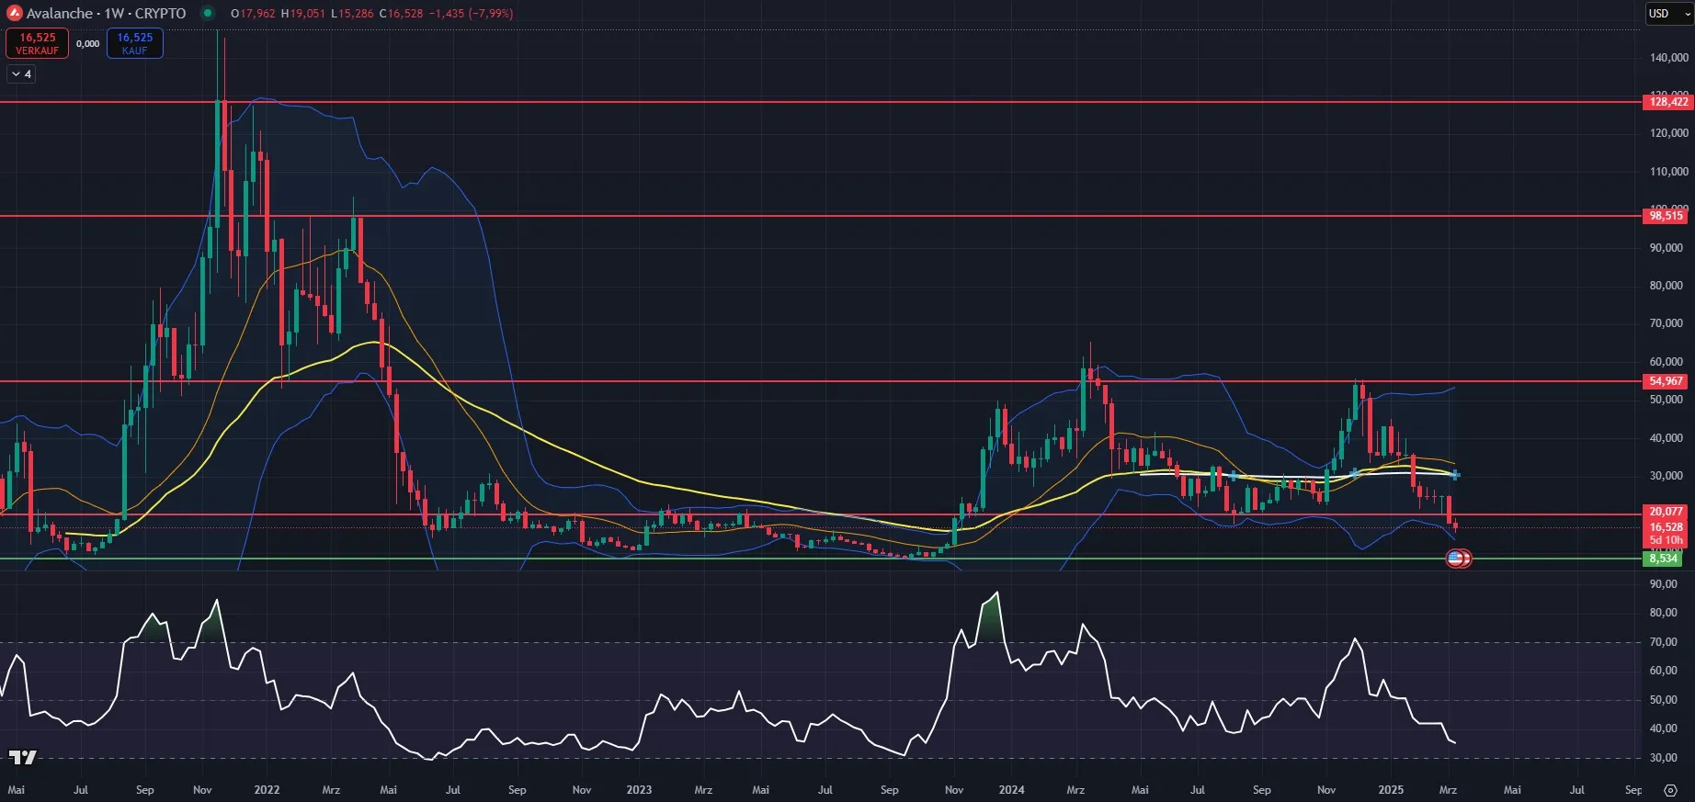Image resolution: width=1695 pixels, height=802 pixels.
Task: Click the 16,525 KAUF buy button
Action: point(135,43)
